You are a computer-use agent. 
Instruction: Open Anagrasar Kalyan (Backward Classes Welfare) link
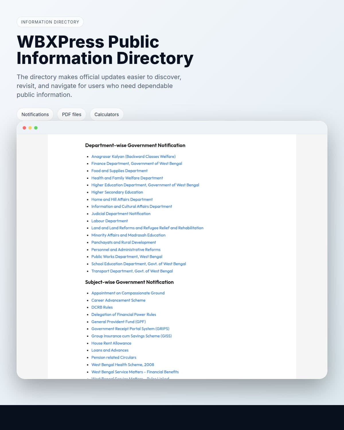(133, 157)
